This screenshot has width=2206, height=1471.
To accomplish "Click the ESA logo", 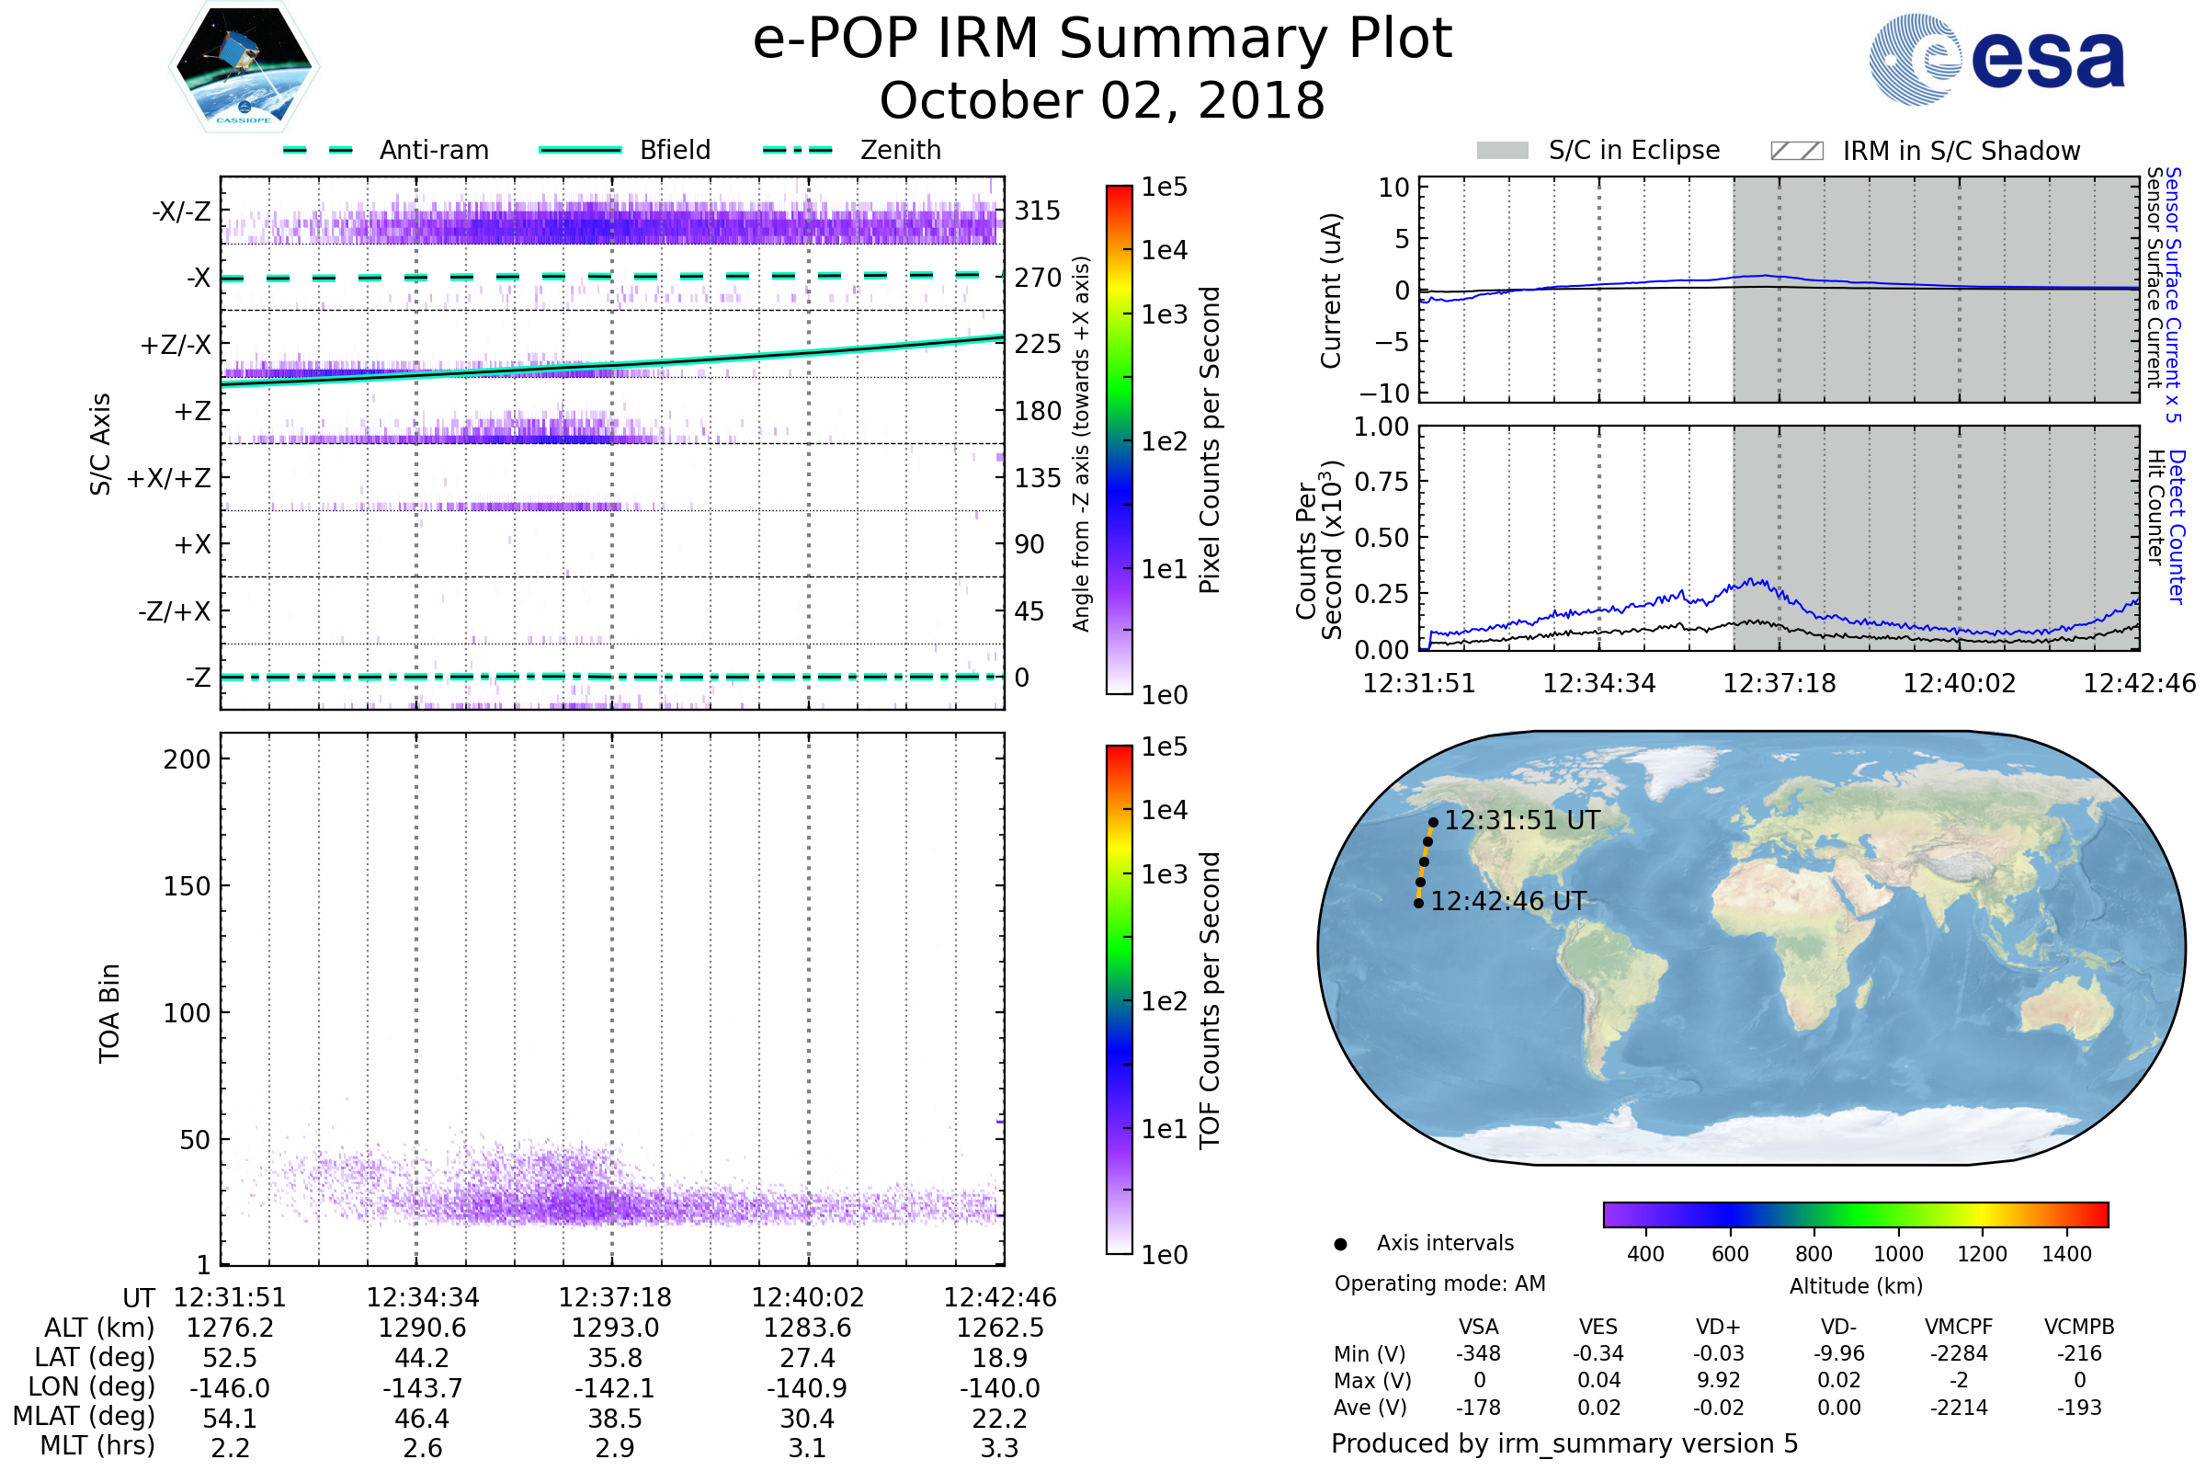I will click(x=1997, y=58).
